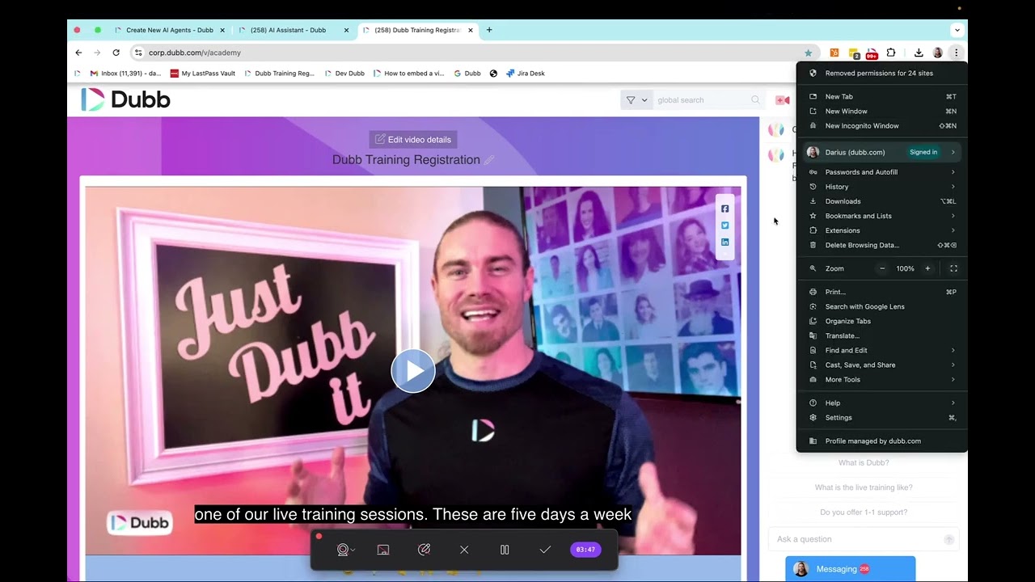
Task: Click the pencil icon beside the video title
Action: [x=488, y=160]
